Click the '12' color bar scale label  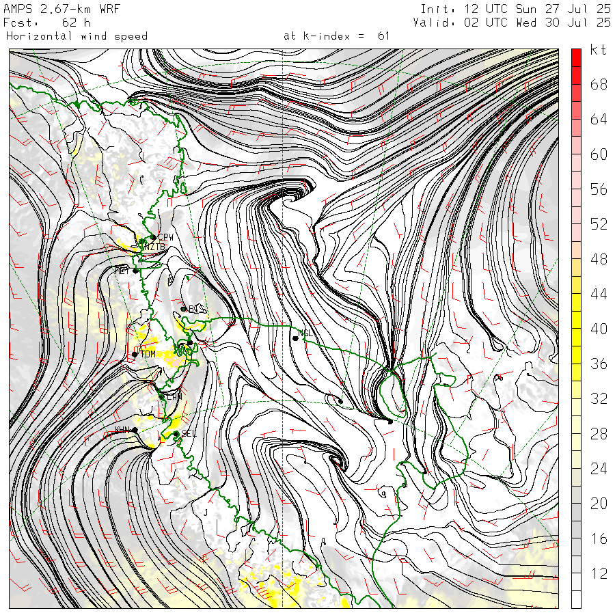pyautogui.click(x=599, y=573)
